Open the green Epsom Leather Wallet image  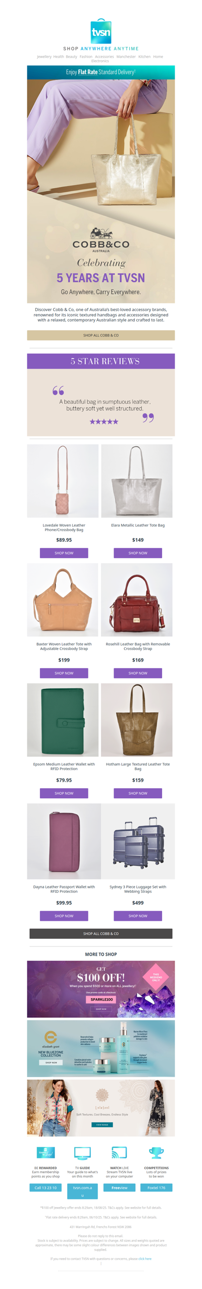63,720
